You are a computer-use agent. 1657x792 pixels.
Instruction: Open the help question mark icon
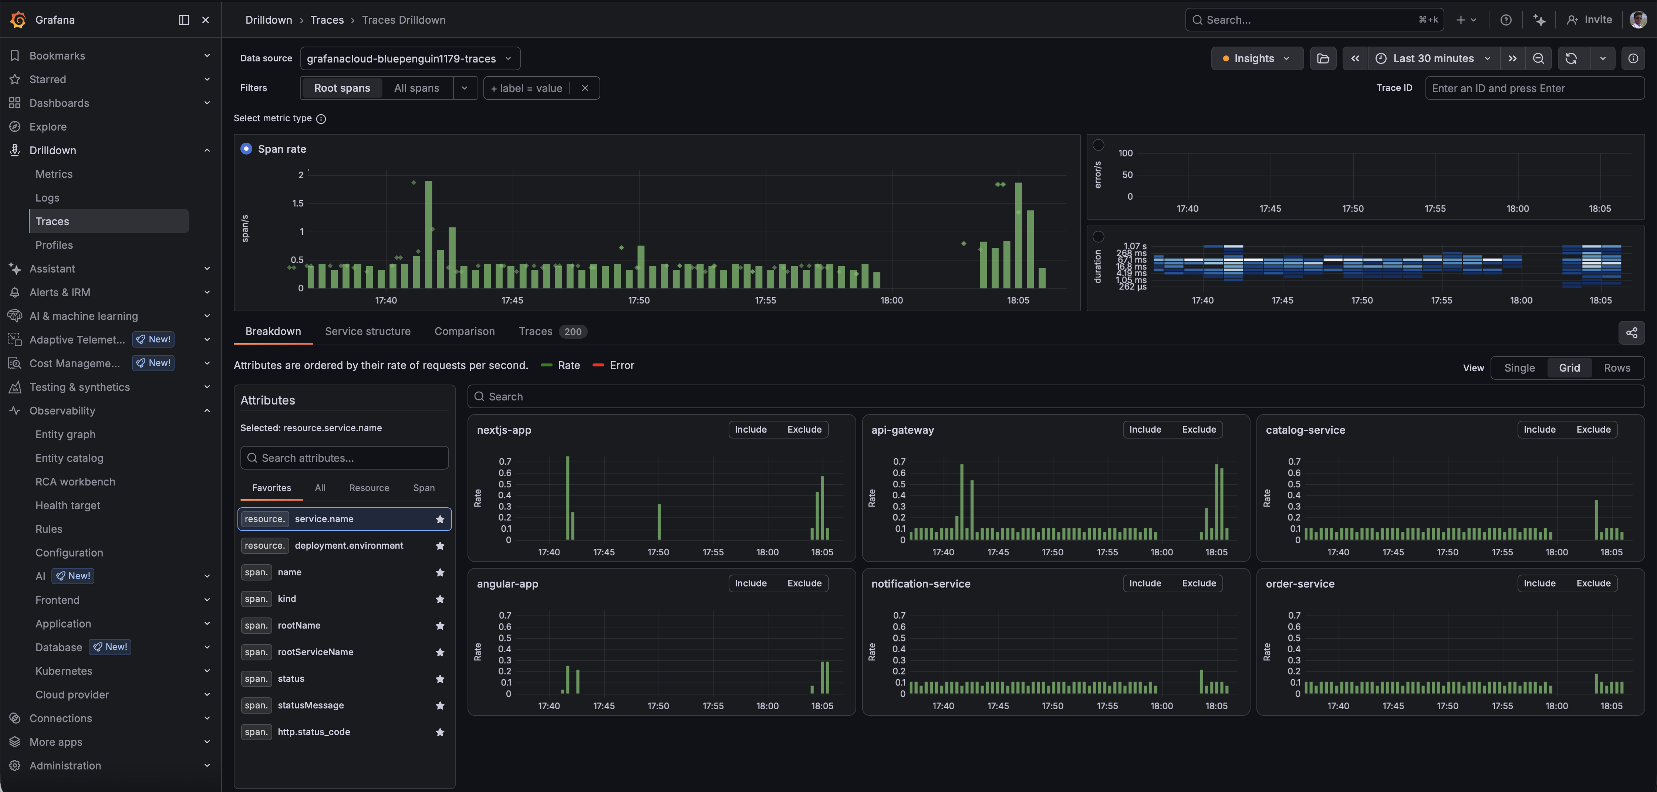[x=1506, y=20]
